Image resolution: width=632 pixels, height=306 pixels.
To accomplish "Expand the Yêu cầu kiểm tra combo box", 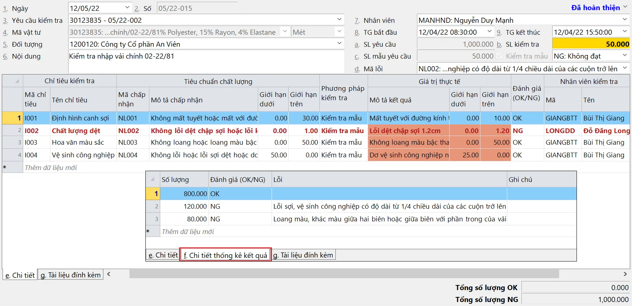I will 339,20.
